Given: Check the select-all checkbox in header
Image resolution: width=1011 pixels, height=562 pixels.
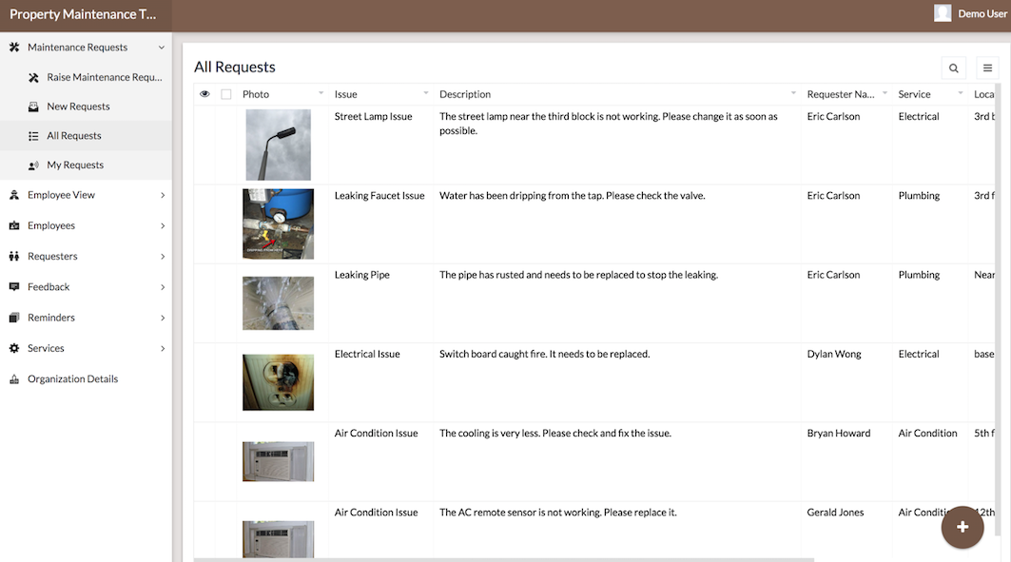Looking at the screenshot, I should (x=226, y=94).
